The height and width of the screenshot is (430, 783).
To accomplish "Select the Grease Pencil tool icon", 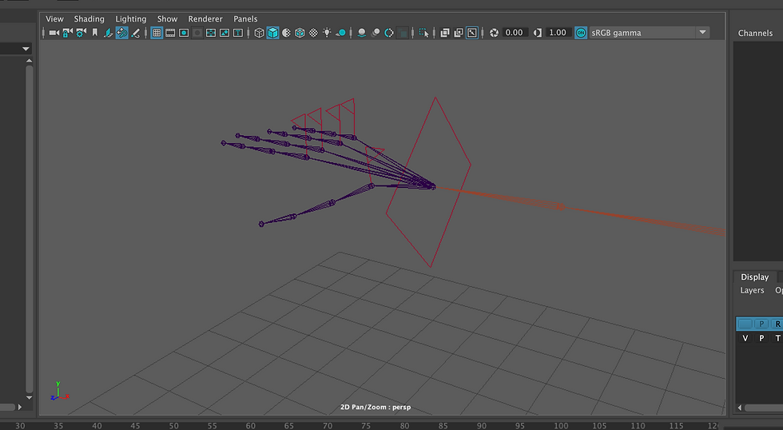I will (135, 33).
